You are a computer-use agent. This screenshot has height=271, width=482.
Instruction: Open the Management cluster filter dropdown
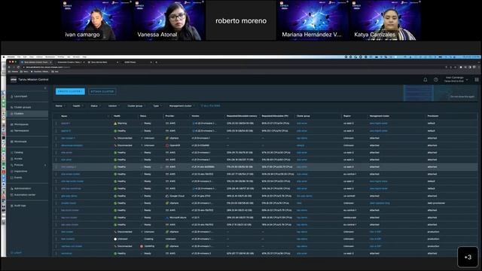(x=182, y=105)
